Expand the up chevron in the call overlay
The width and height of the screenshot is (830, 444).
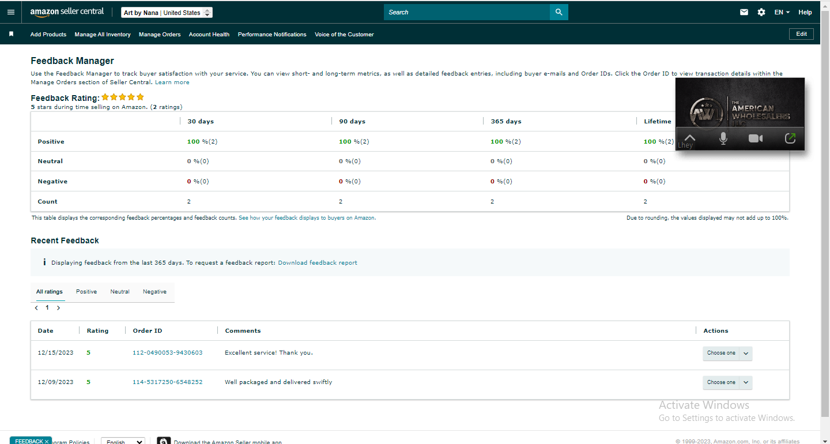pyautogui.click(x=689, y=138)
